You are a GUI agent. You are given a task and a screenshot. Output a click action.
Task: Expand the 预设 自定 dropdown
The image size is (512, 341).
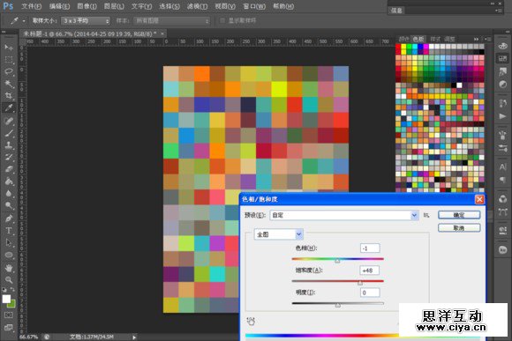click(x=344, y=215)
